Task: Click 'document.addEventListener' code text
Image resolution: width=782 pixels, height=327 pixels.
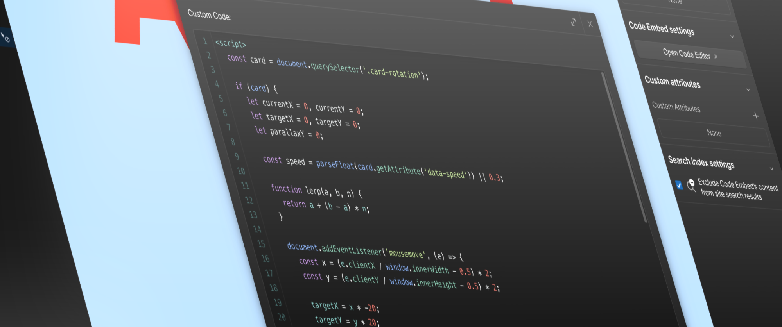Action: coord(334,250)
